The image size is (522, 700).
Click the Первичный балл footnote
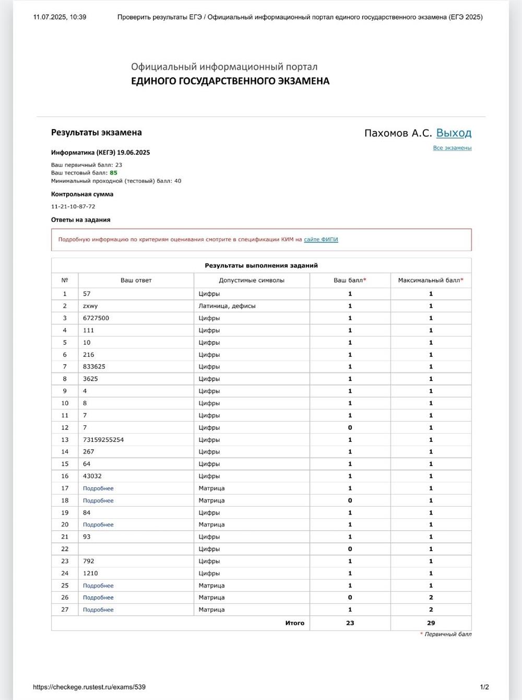pos(448,634)
